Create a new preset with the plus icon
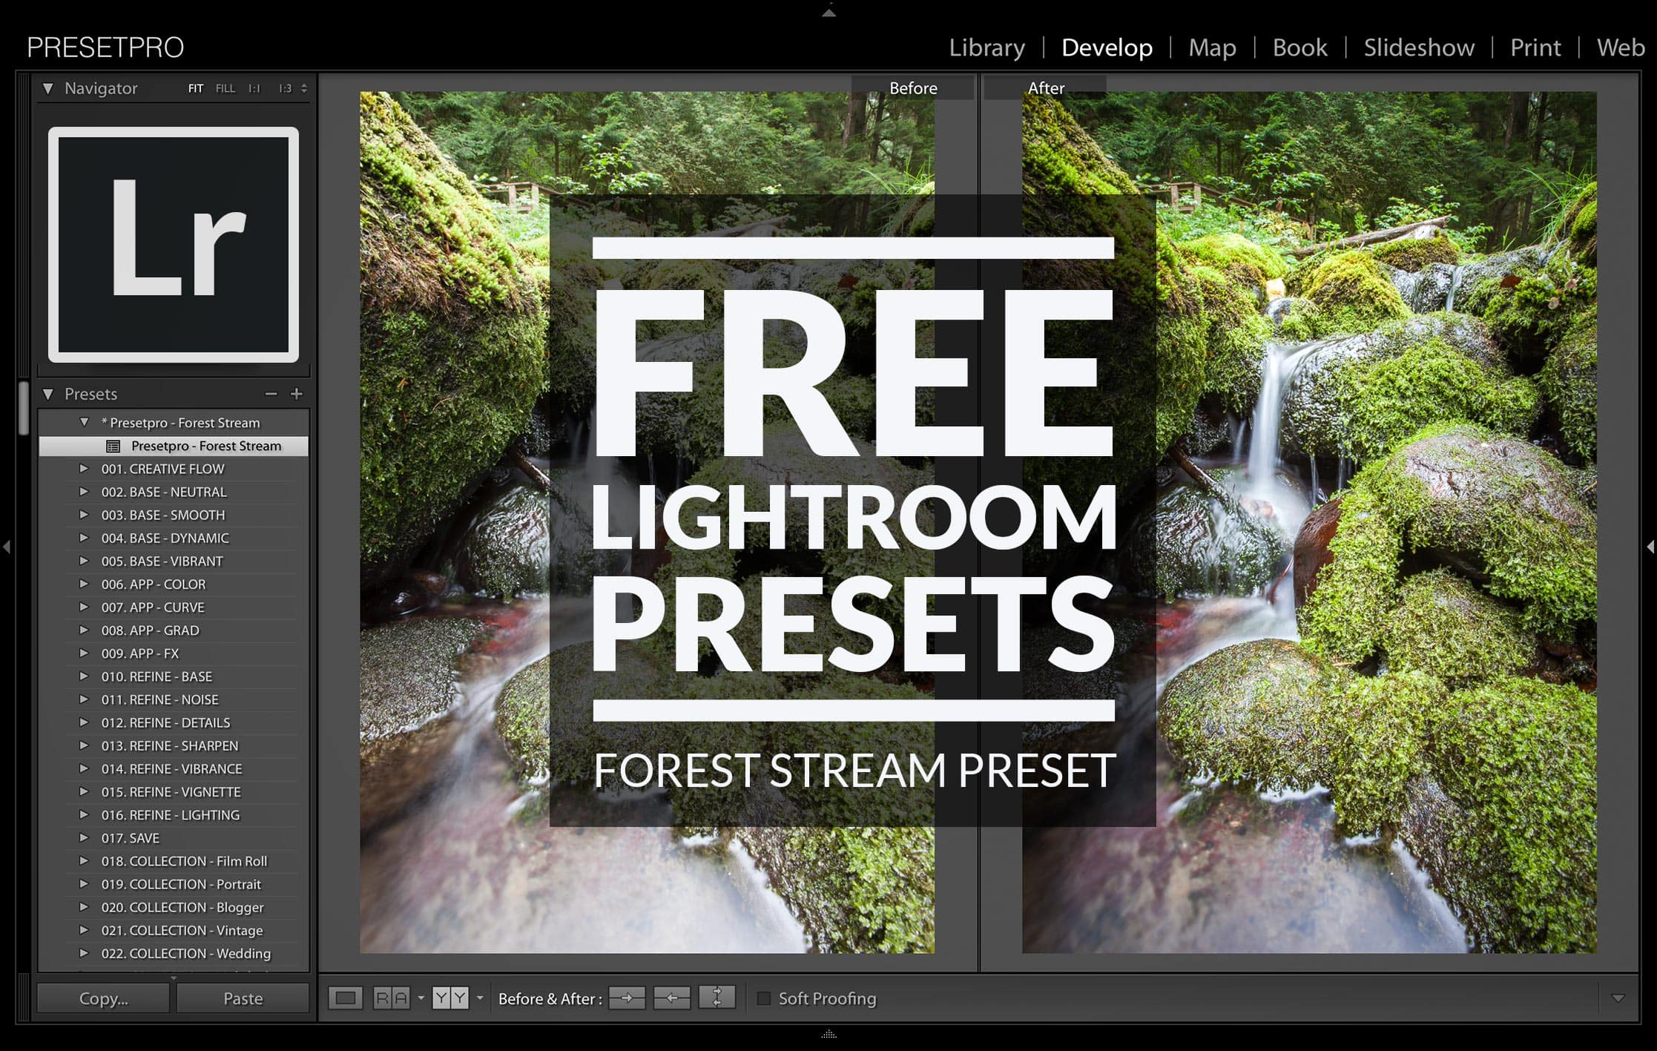The height and width of the screenshot is (1051, 1657). pyautogui.click(x=295, y=394)
